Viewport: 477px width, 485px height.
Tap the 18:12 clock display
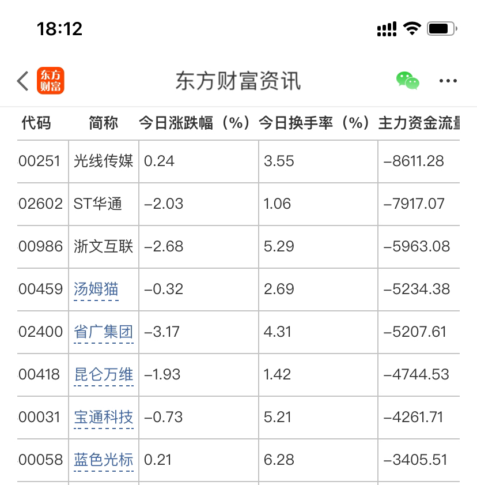click(x=60, y=29)
